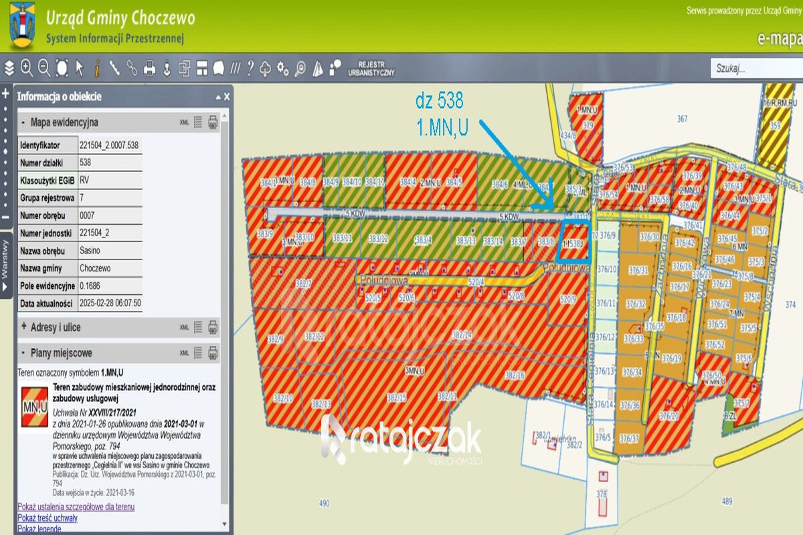
Task: Click link Pokaż ustalenia szczegółowe dla terenu
Action: 76,507
